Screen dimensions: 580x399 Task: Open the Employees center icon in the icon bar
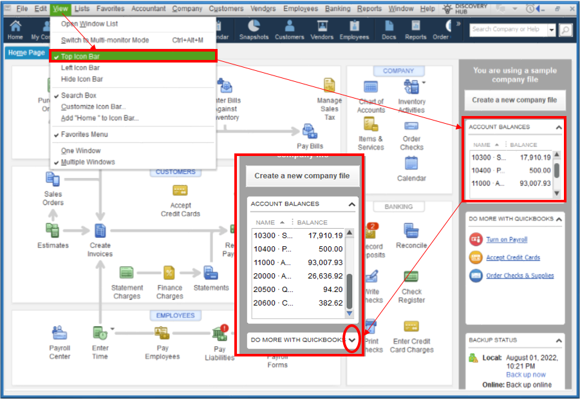pyautogui.click(x=354, y=30)
